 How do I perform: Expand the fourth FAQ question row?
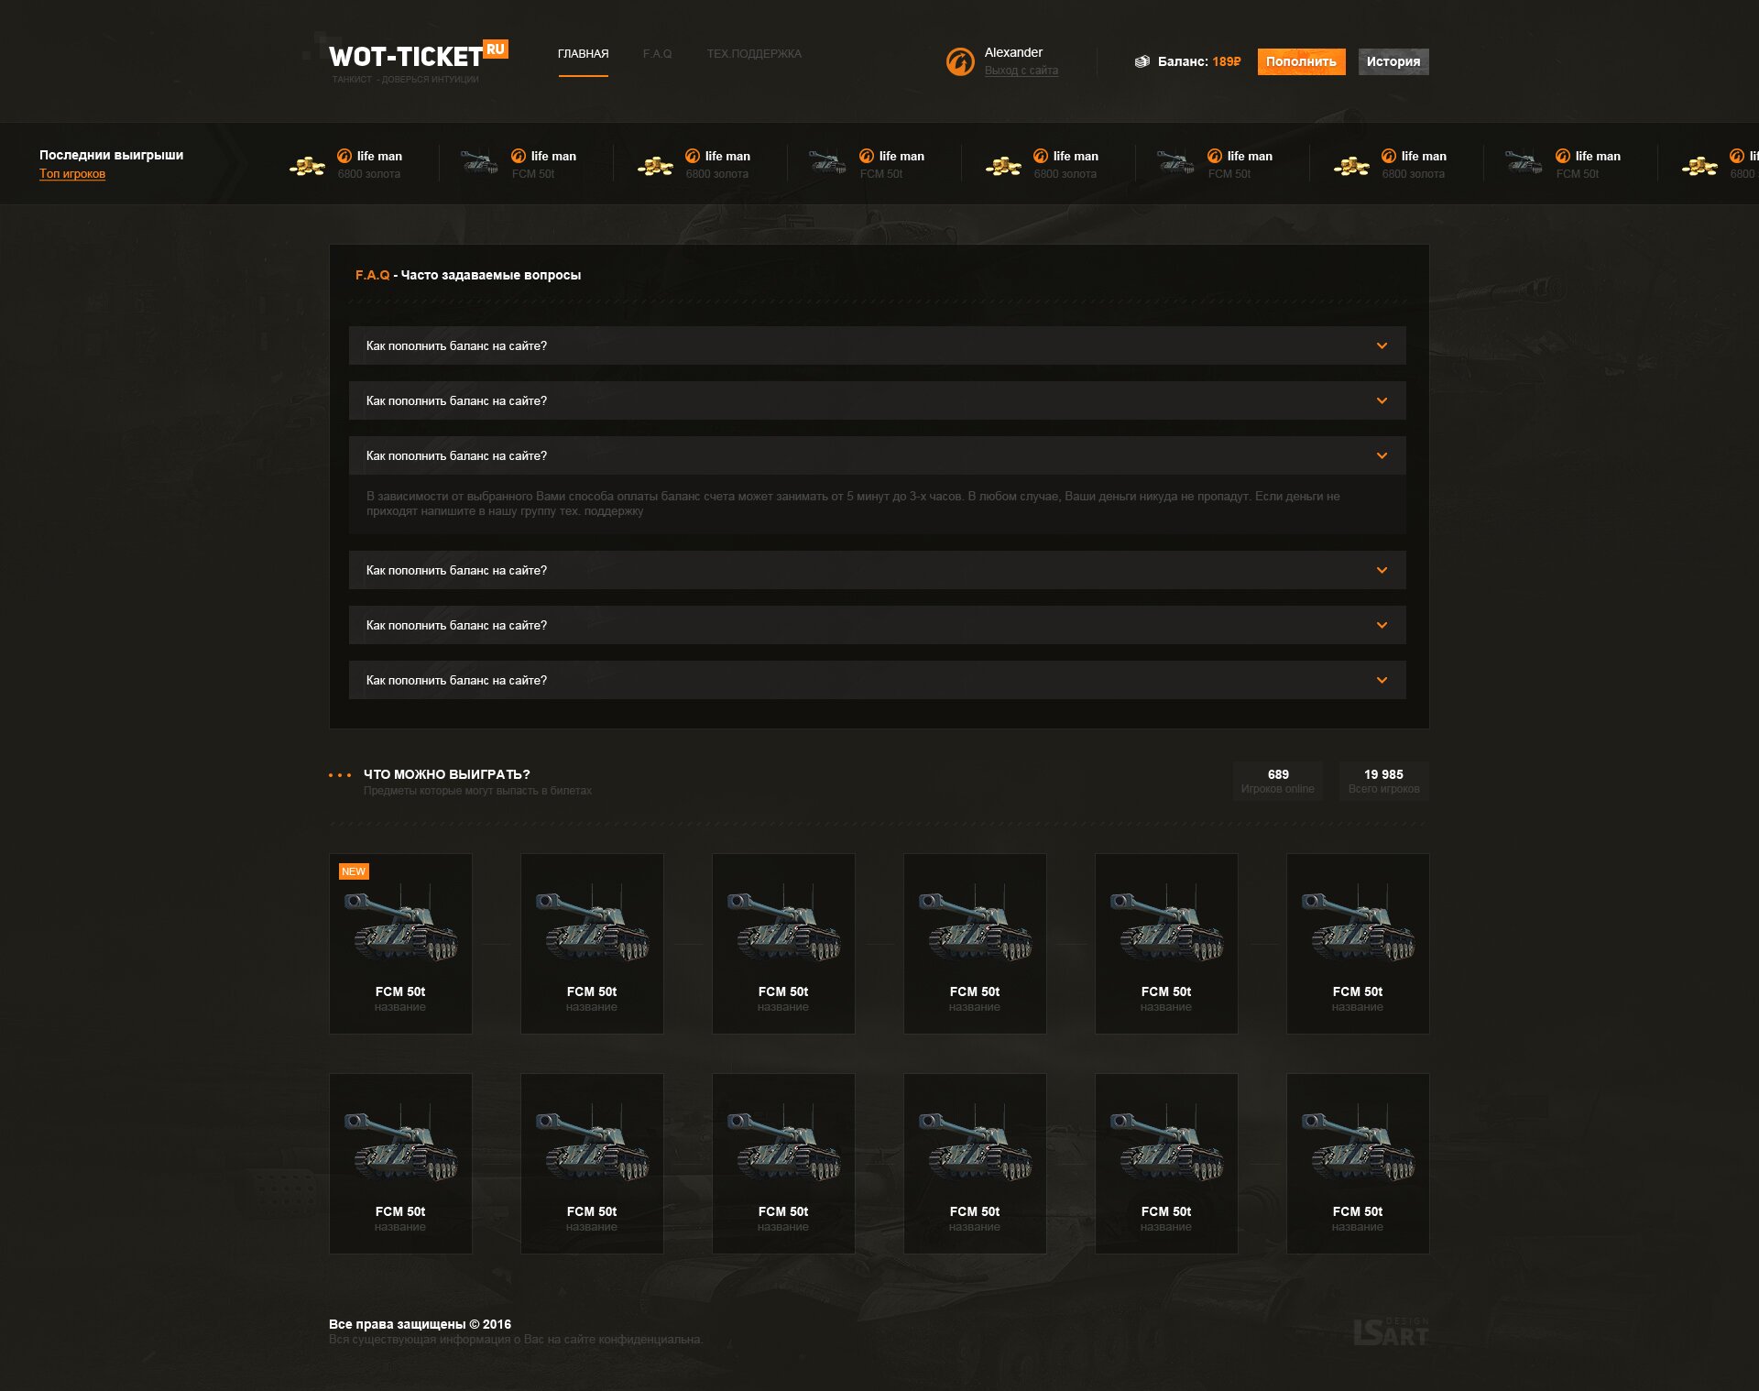point(877,570)
